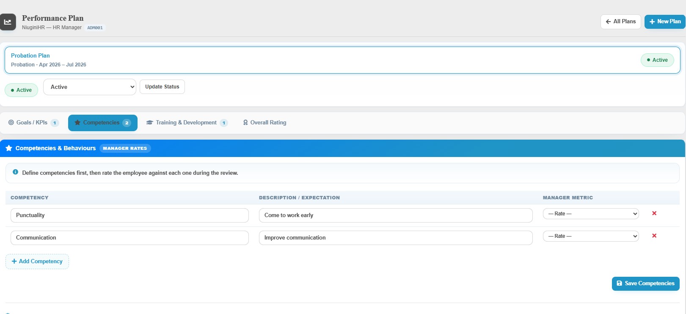Viewport: 686px width, 314px height.
Task: Select the Probation Plan card
Action: pos(342,60)
